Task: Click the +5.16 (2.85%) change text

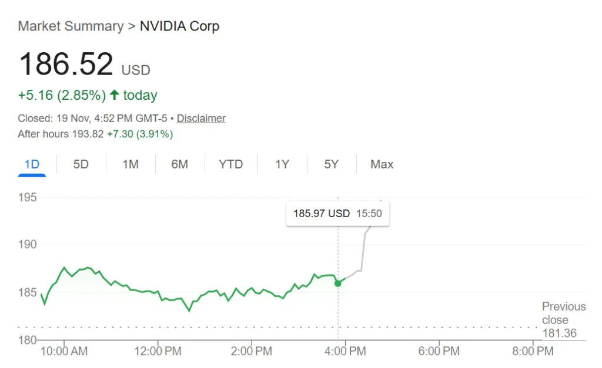Action: point(61,94)
